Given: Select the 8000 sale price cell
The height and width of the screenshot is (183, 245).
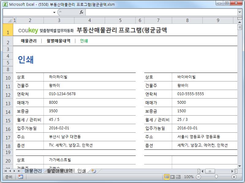Looking at the screenshot, I should tap(89, 102).
